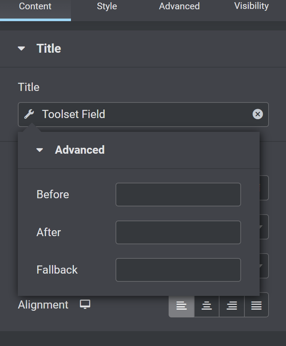Set alignment to center
This screenshot has width=286, height=346.
coord(207,305)
